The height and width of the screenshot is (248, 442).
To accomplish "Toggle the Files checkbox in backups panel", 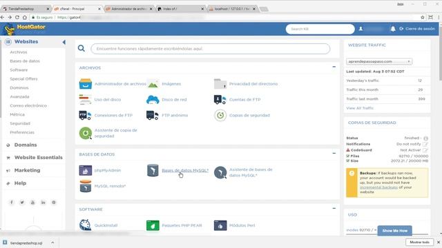I will [x=348, y=156].
